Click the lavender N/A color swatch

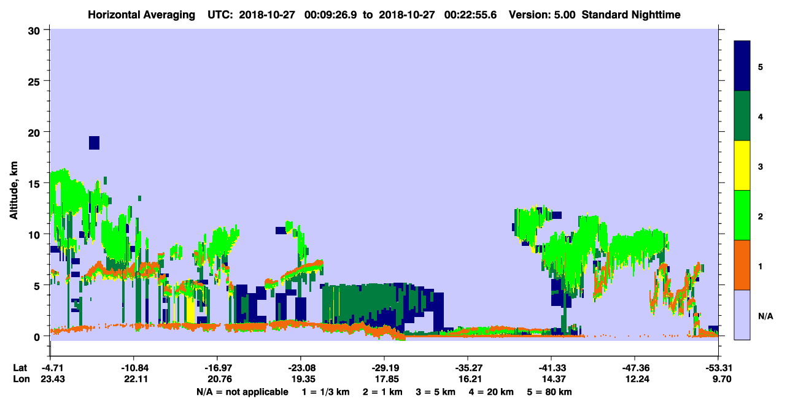[742, 315]
